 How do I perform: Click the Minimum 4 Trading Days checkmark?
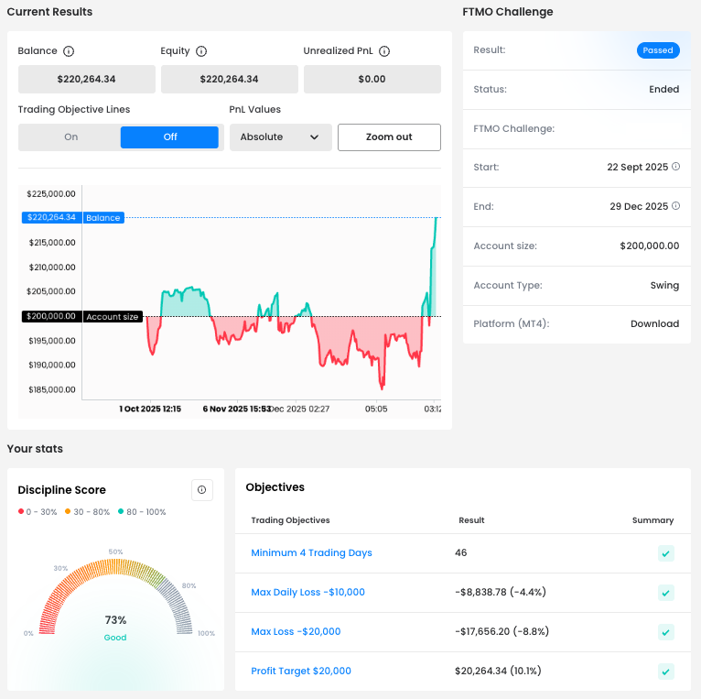point(666,553)
